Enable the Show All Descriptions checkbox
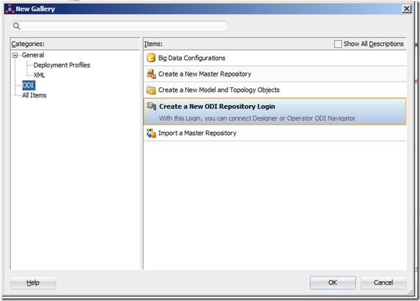Viewport: 420px width, 301px height. tap(338, 44)
